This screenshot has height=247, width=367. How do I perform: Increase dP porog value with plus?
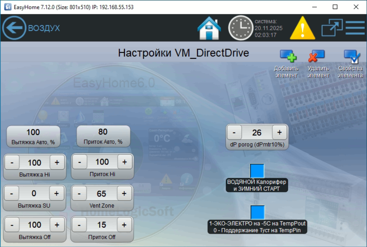[x=279, y=133]
